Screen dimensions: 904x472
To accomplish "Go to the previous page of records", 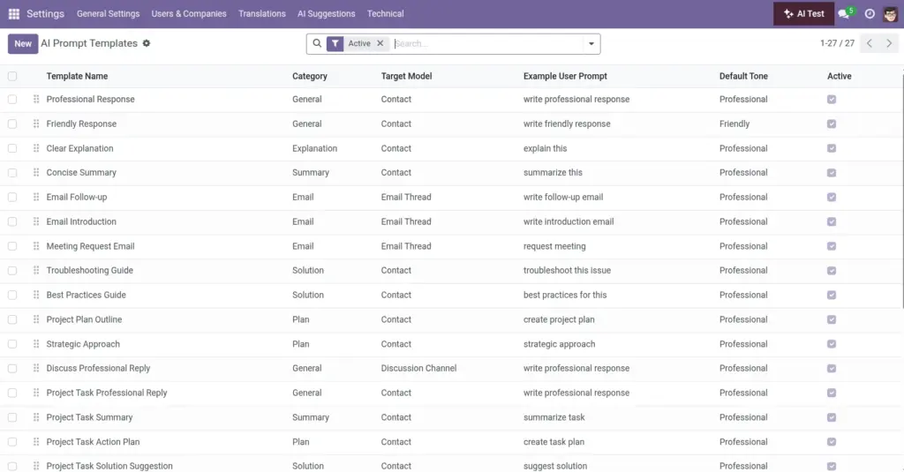I will 870,43.
